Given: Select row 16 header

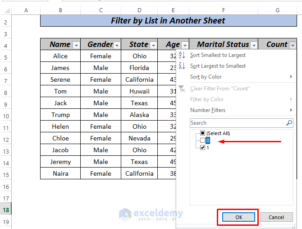Looking at the screenshot, I should (6, 187).
